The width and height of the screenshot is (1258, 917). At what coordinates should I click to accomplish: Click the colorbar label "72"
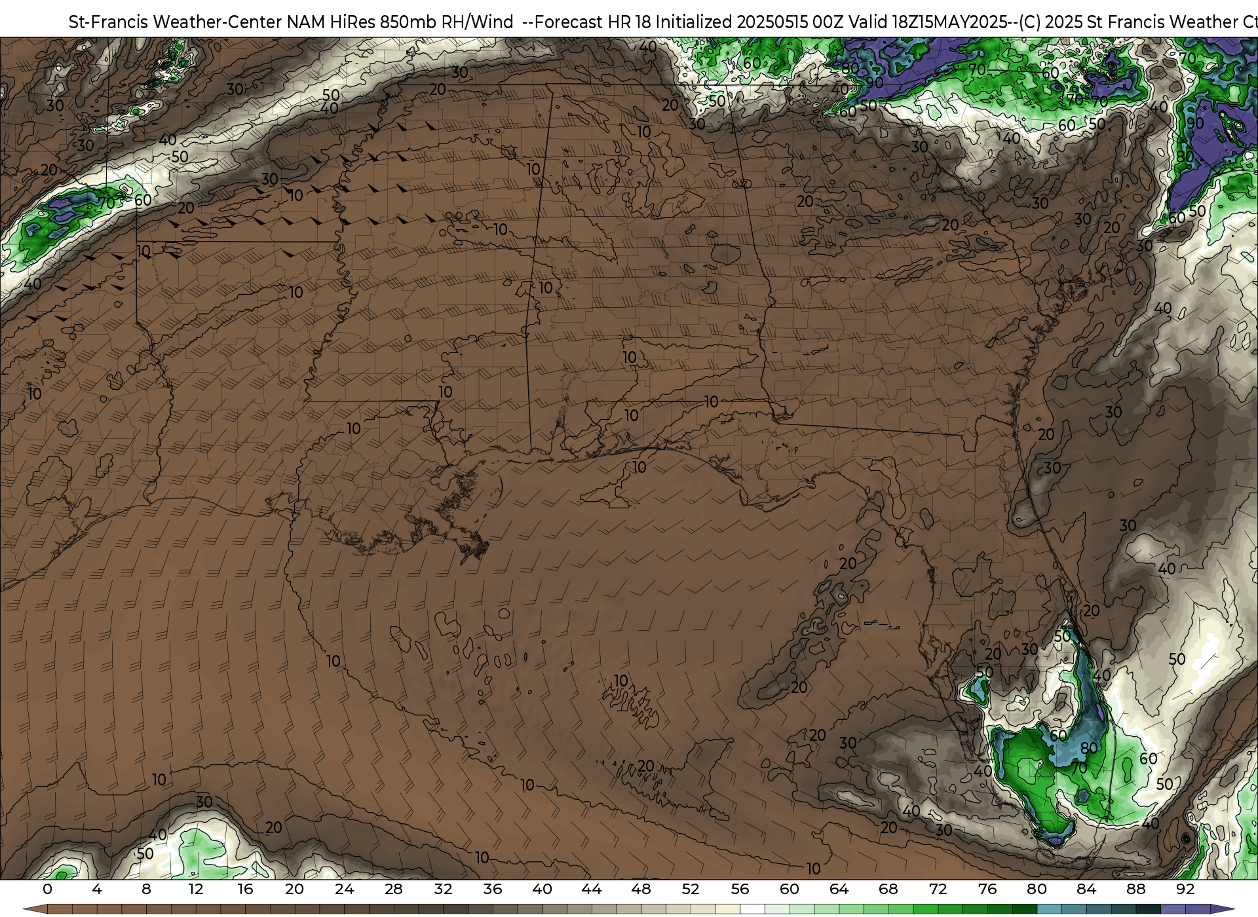pyautogui.click(x=938, y=889)
